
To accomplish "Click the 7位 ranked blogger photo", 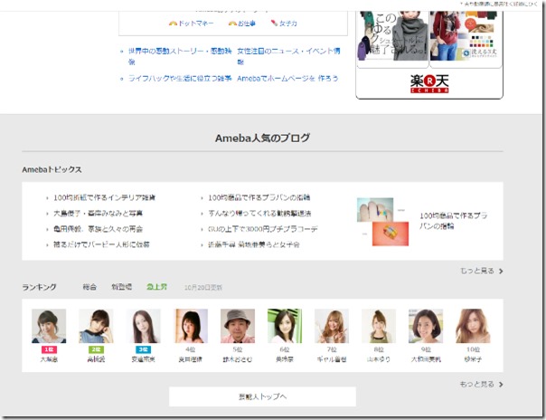I will point(332,326).
